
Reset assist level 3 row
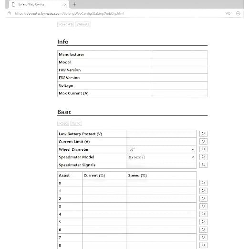click(203, 206)
